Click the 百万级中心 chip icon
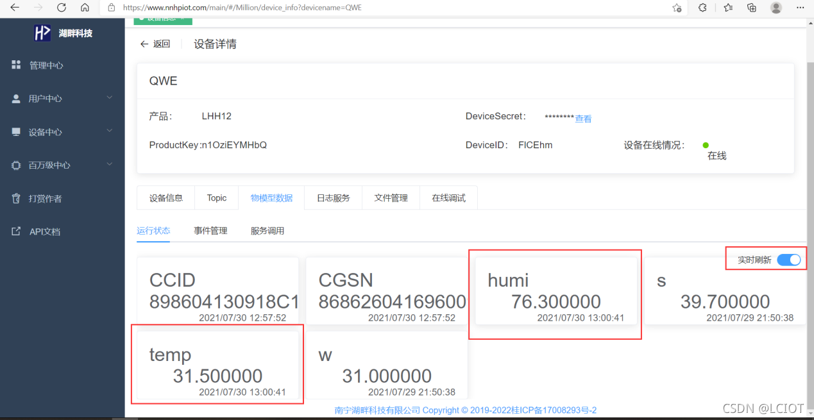814x420 pixels. point(16,165)
